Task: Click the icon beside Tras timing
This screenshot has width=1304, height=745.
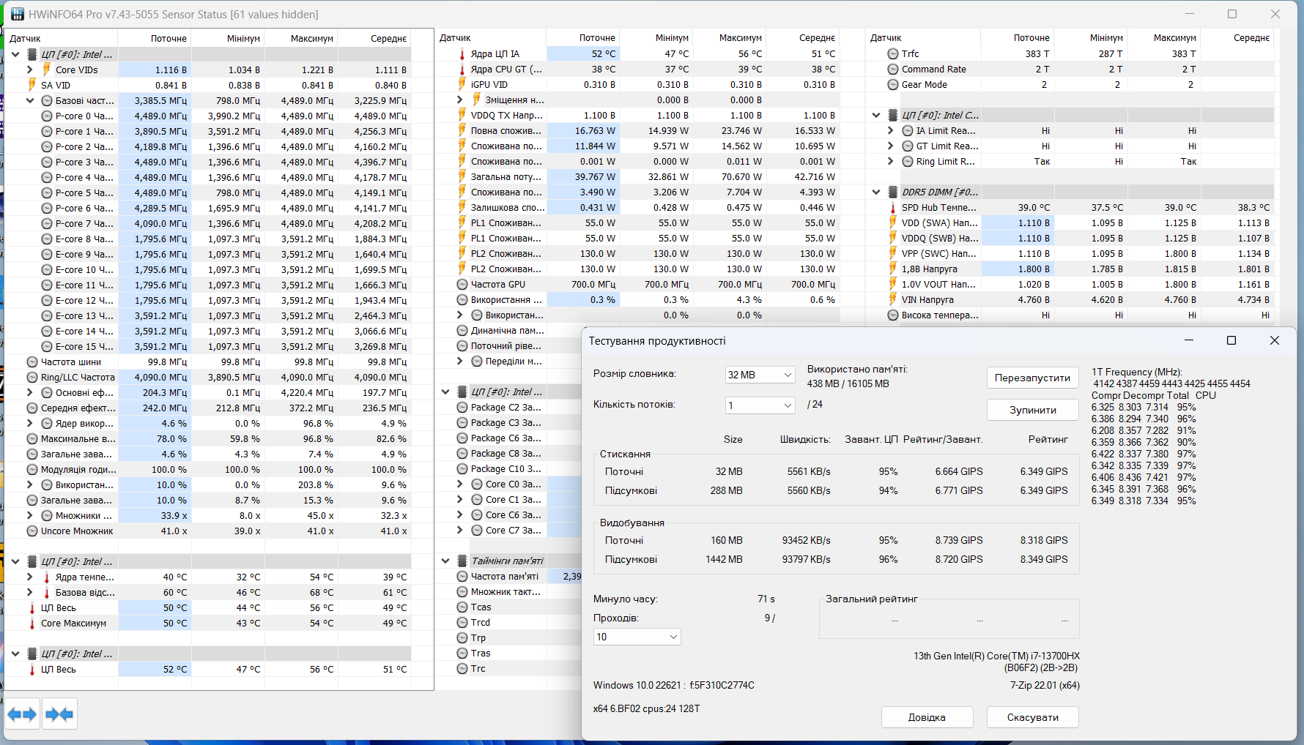Action: pyautogui.click(x=462, y=653)
